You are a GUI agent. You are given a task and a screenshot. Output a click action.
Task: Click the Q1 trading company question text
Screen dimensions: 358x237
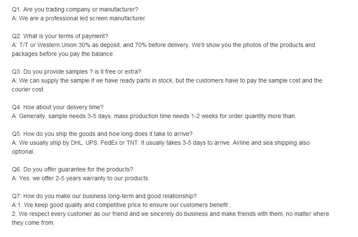75,10
